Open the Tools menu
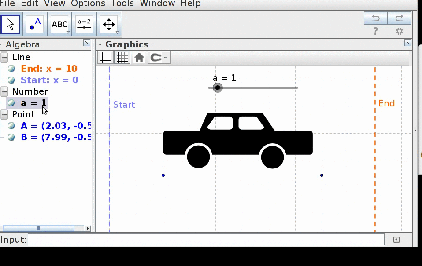The image size is (422, 266). pyautogui.click(x=122, y=4)
